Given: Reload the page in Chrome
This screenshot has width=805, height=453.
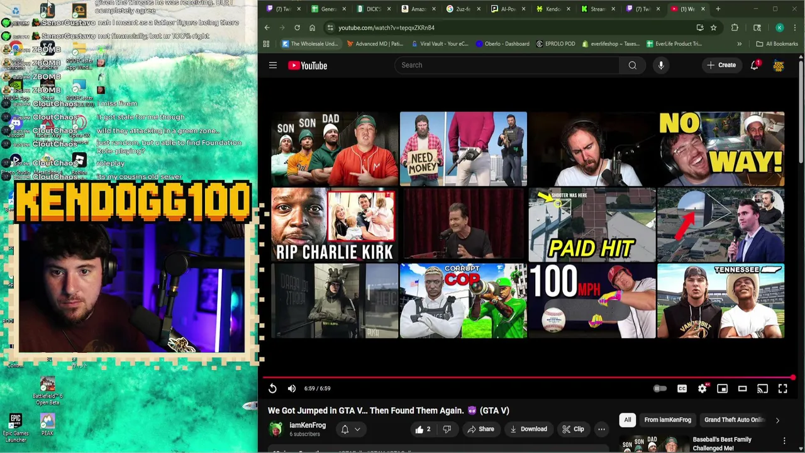Looking at the screenshot, I should [x=297, y=28].
